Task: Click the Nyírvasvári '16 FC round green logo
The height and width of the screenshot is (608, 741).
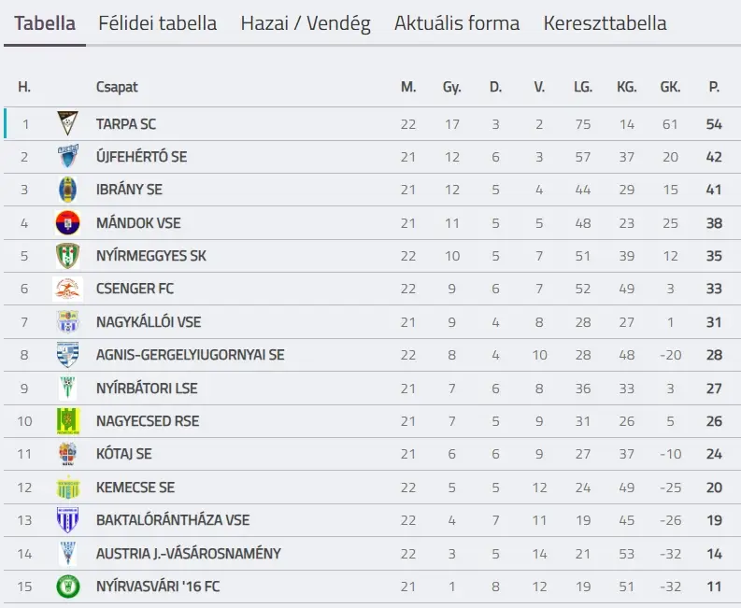Action: point(67,587)
